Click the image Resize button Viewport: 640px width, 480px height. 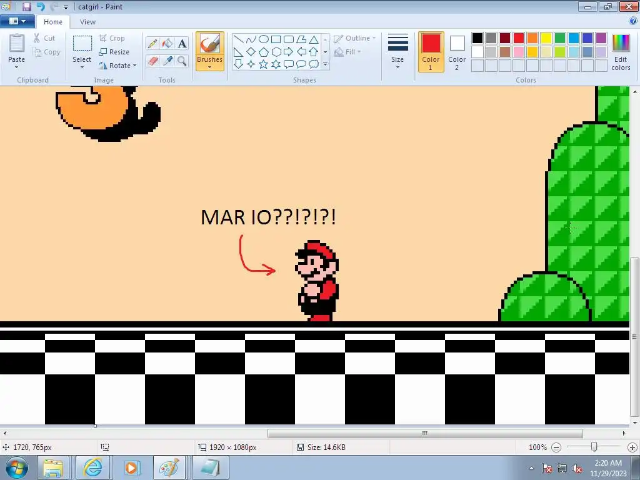(x=114, y=52)
